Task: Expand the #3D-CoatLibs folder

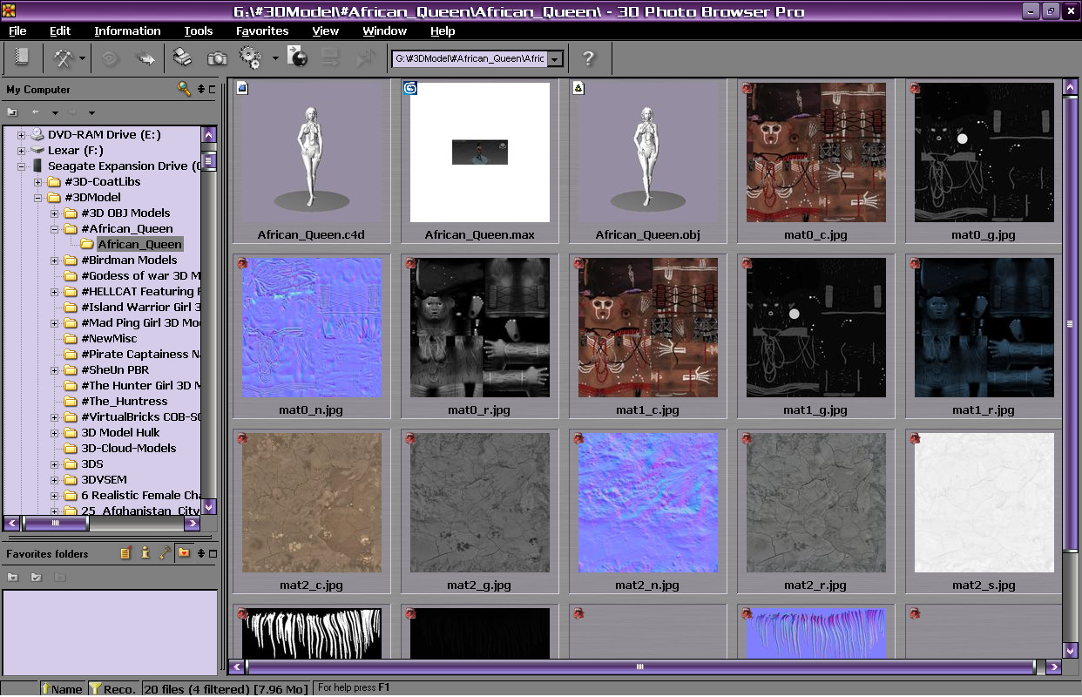Action: tap(38, 182)
